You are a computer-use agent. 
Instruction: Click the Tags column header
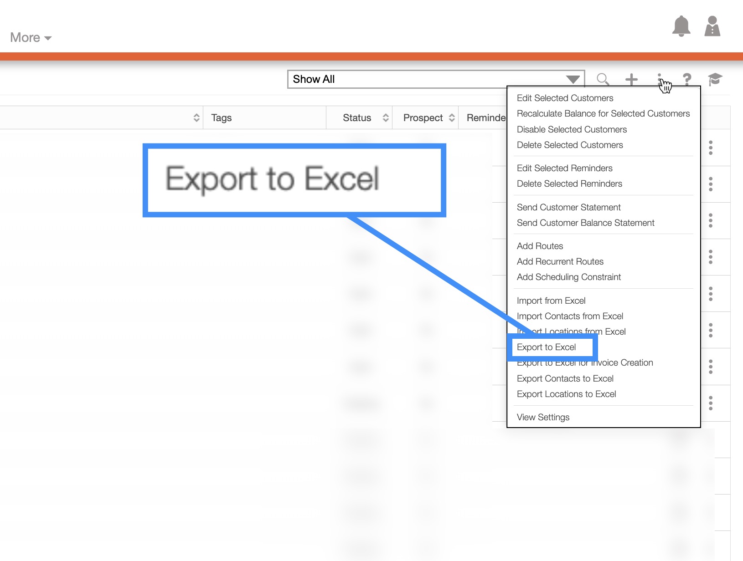222,118
